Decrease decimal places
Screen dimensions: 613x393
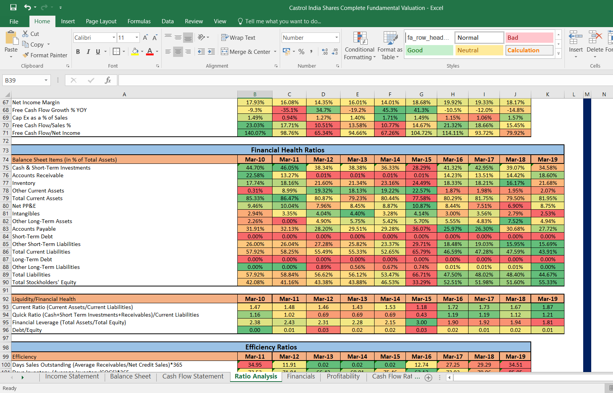coord(335,51)
